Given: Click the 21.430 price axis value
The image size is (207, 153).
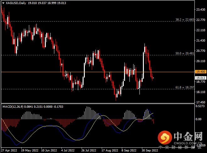Looking at the screenshot, I should click(201, 40).
